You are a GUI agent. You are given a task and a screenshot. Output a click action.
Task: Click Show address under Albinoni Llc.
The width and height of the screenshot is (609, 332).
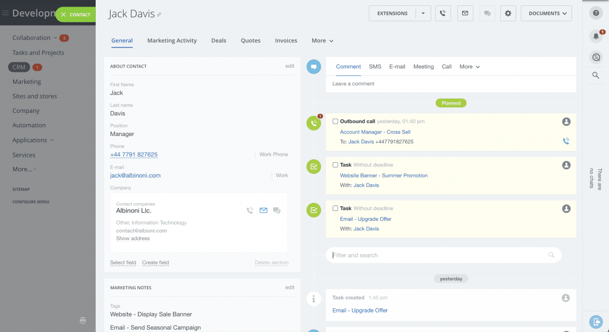133,239
